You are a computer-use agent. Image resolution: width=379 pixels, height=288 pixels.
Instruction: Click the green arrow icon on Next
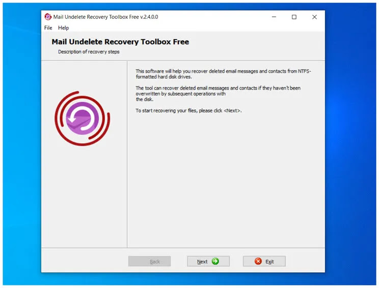[215, 261]
